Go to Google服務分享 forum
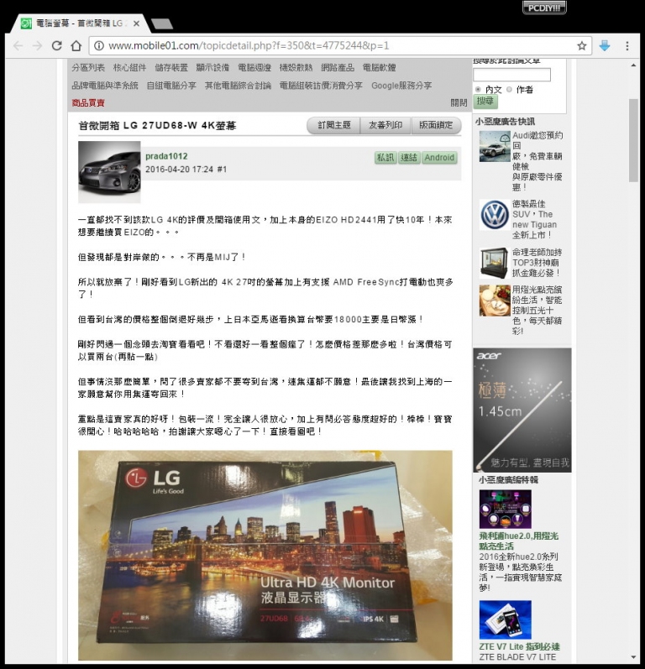Viewport: 645px width, 669px height. coord(401,86)
